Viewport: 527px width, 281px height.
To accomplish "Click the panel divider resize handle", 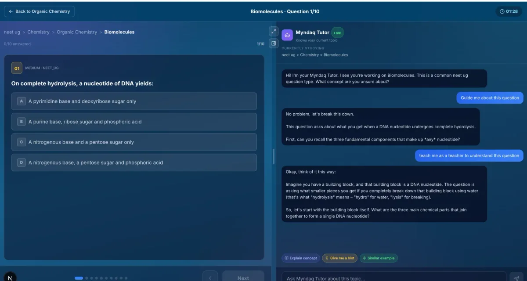I will click(273, 157).
